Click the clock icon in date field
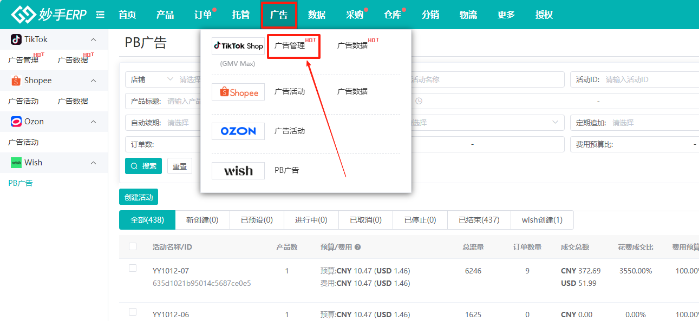The width and height of the screenshot is (699, 321). click(x=419, y=101)
